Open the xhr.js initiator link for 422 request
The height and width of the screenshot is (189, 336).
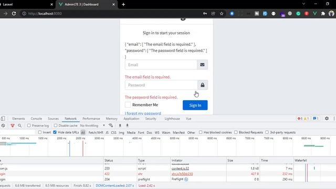pyautogui.click(x=182, y=174)
